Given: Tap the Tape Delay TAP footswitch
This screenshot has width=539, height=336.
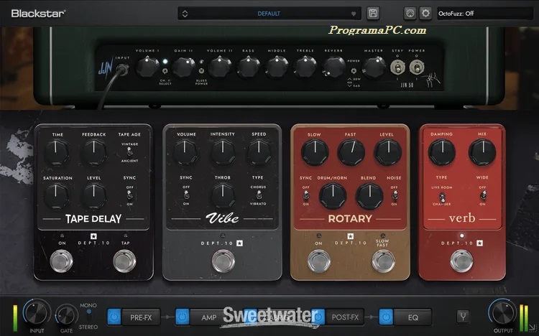Looking at the screenshot, I should click(124, 261).
